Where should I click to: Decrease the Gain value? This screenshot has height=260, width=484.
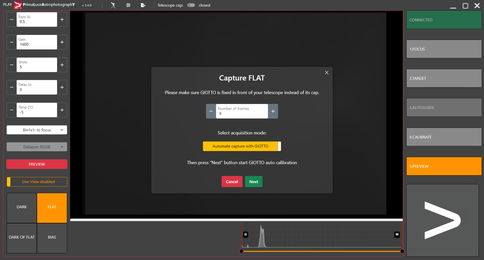pos(12,42)
